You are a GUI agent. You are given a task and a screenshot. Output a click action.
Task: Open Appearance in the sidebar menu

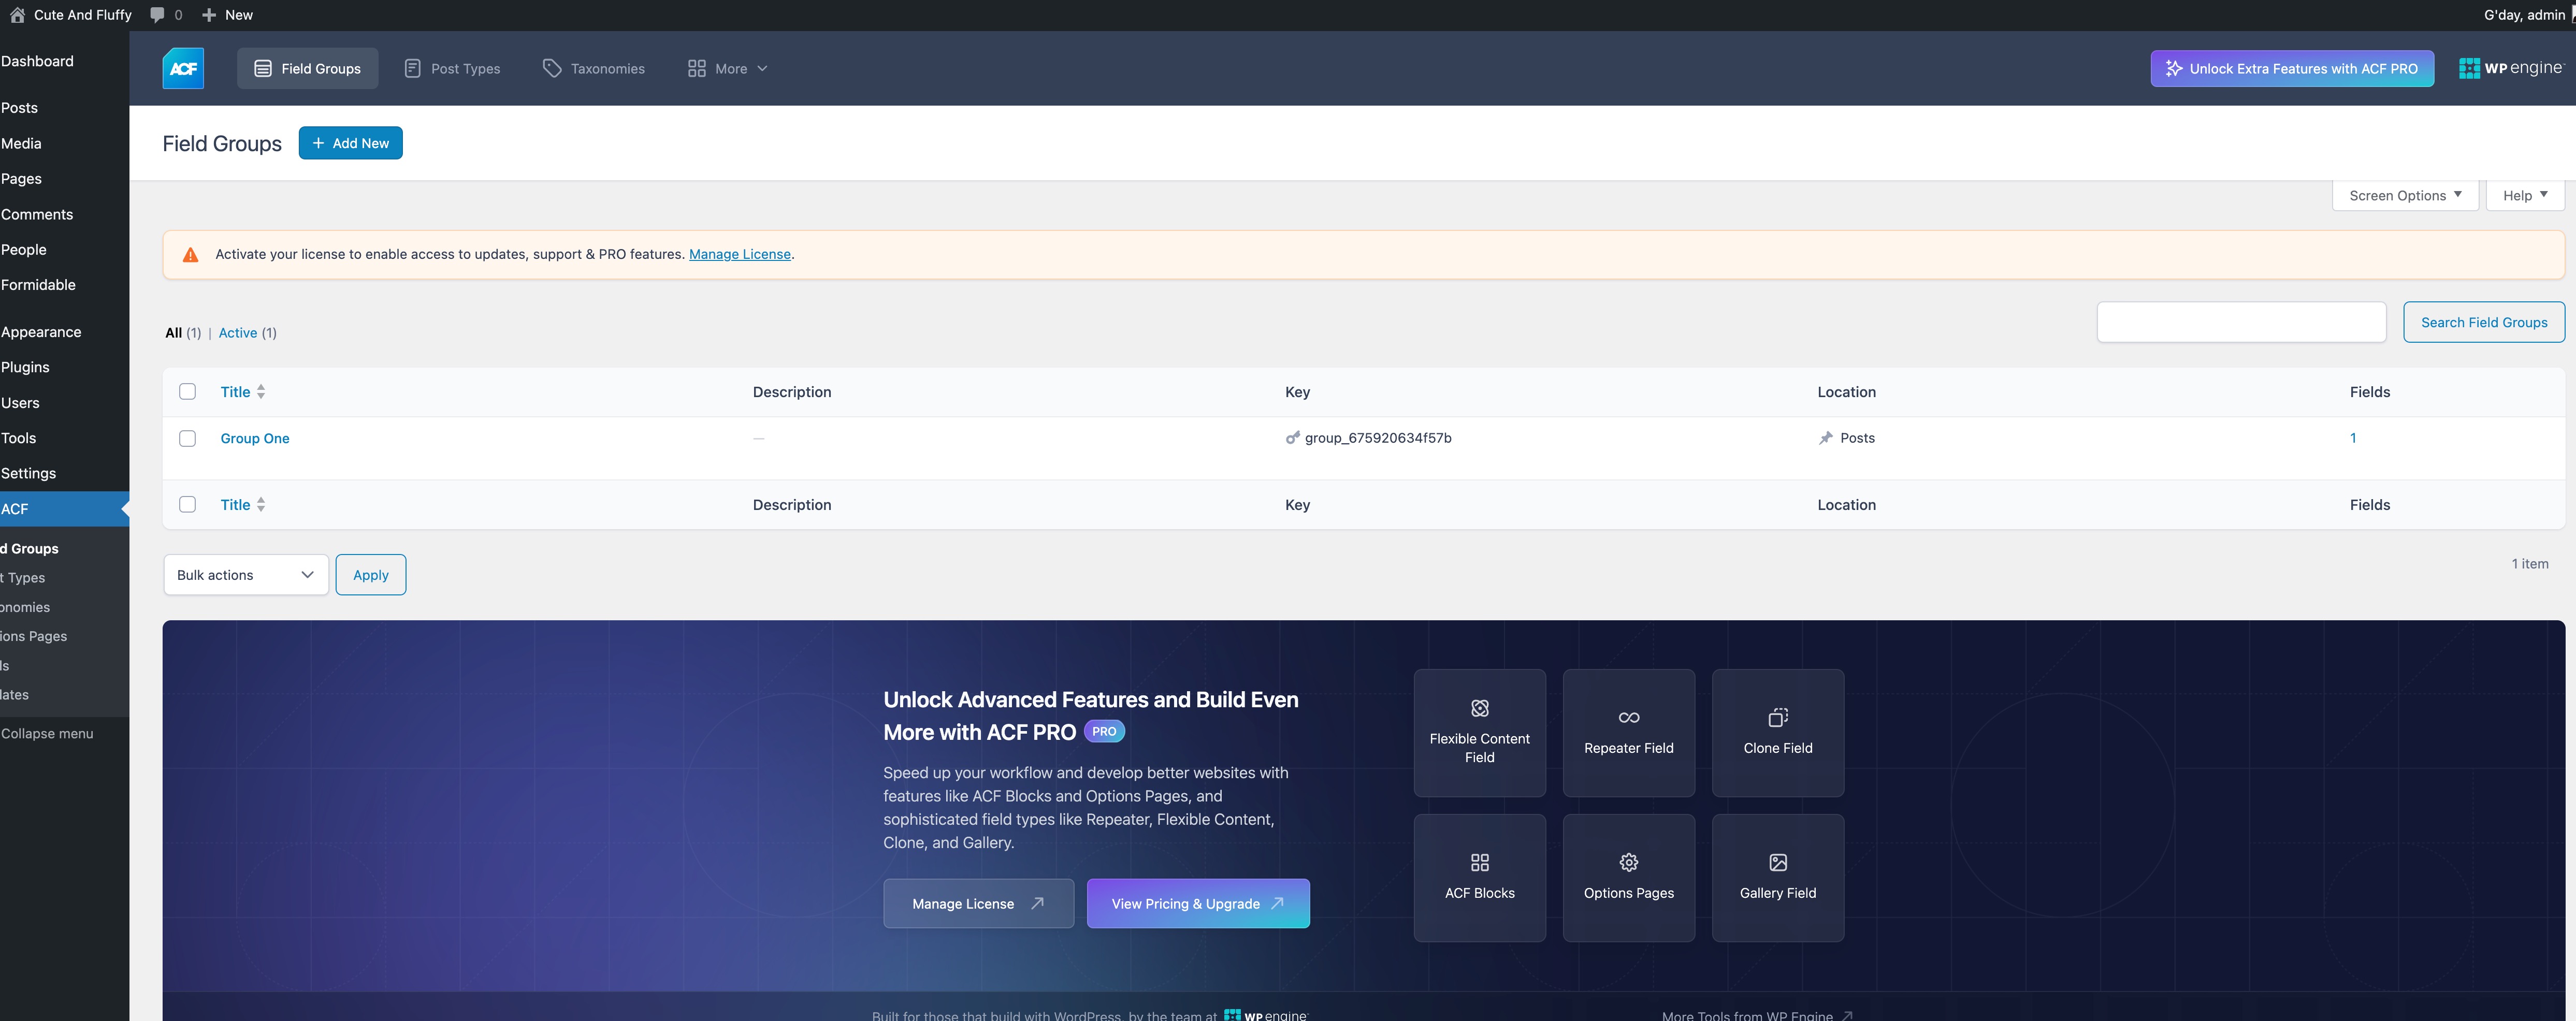coord(64,332)
